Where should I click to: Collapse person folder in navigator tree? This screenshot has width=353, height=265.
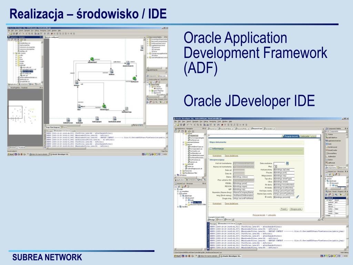tap(183, 145)
